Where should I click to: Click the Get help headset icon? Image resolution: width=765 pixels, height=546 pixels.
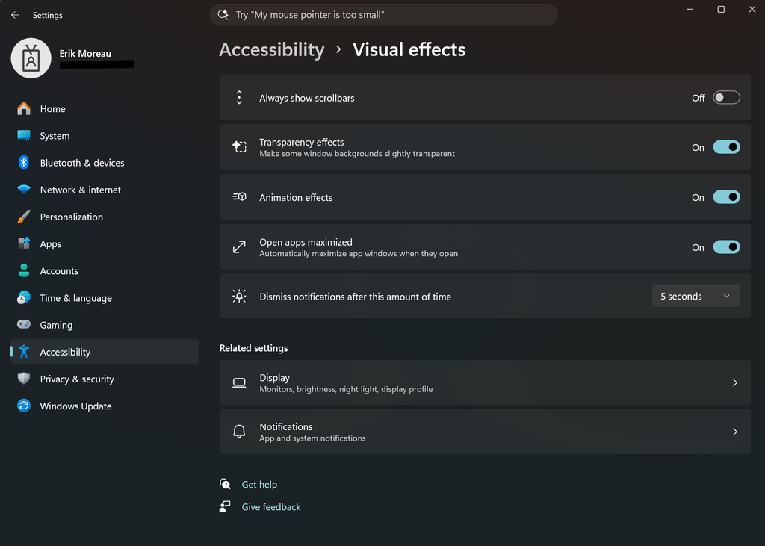[225, 484]
